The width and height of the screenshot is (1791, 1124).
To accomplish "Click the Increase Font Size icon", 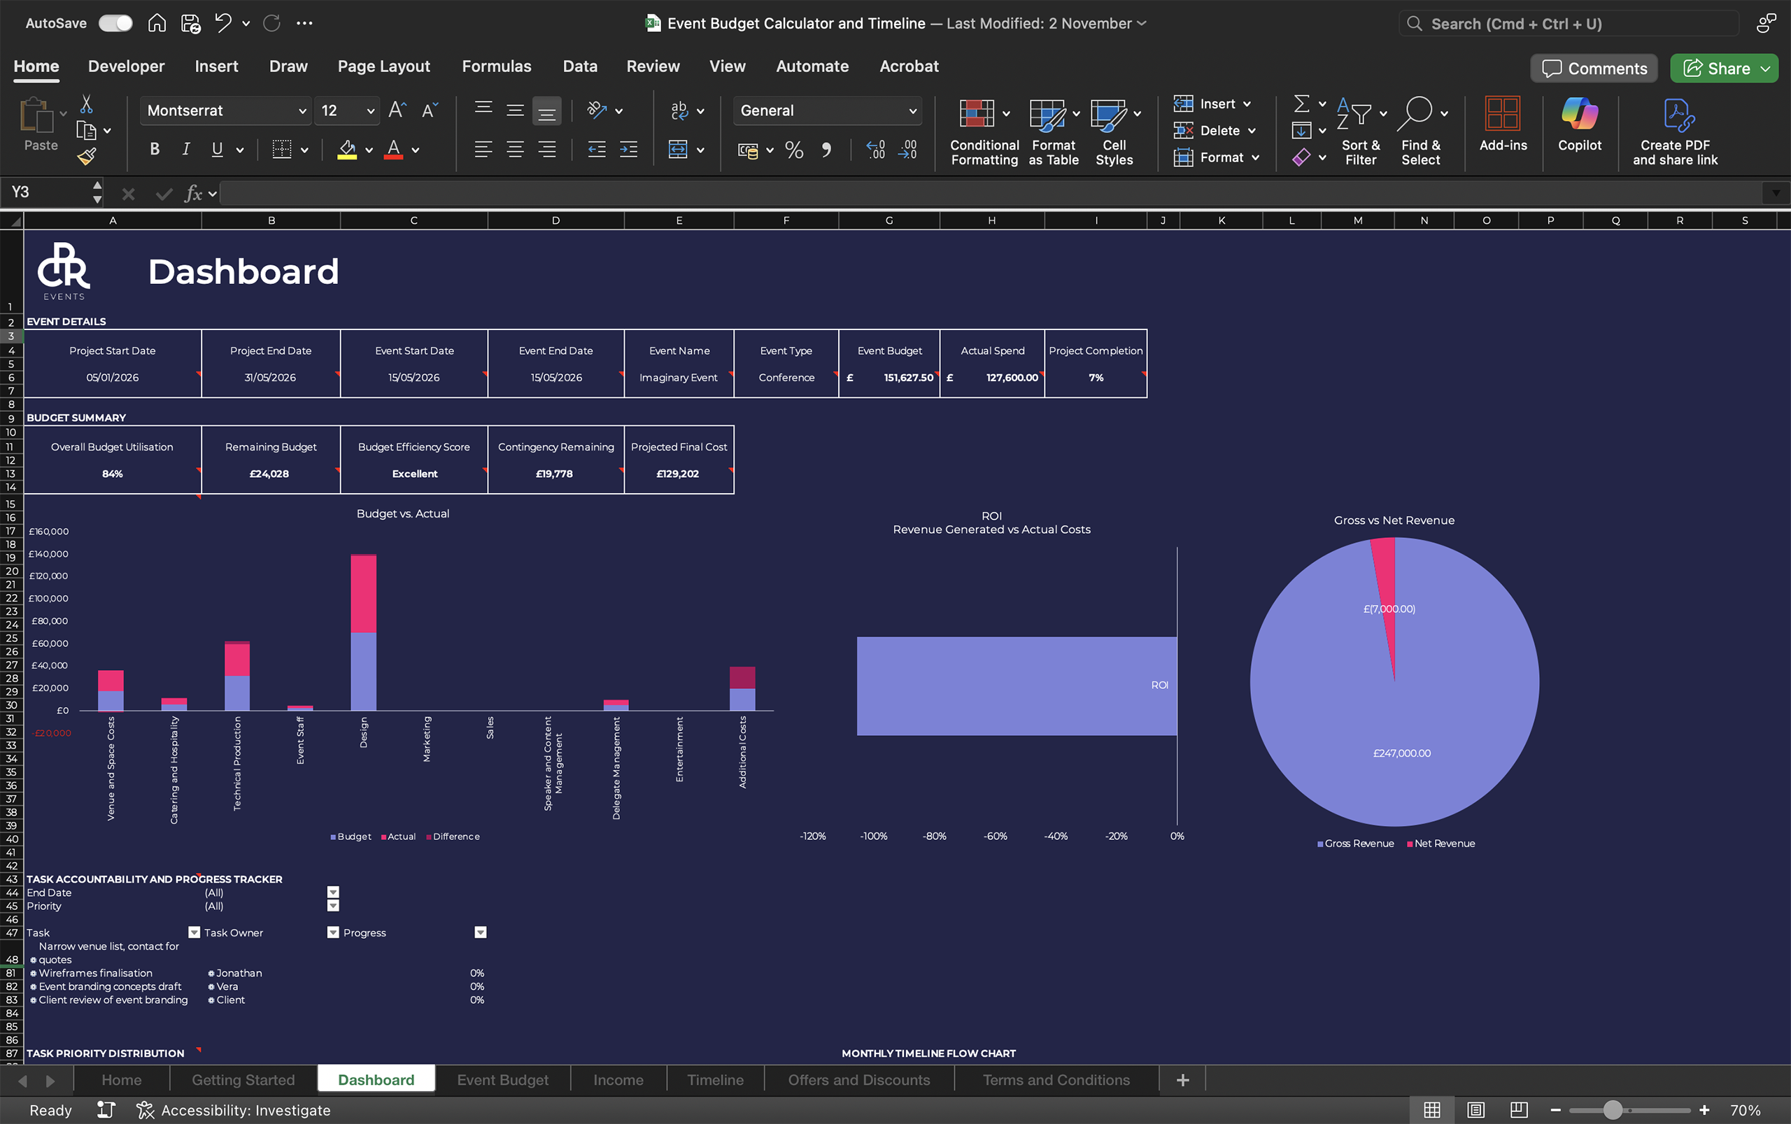I will 397,111.
